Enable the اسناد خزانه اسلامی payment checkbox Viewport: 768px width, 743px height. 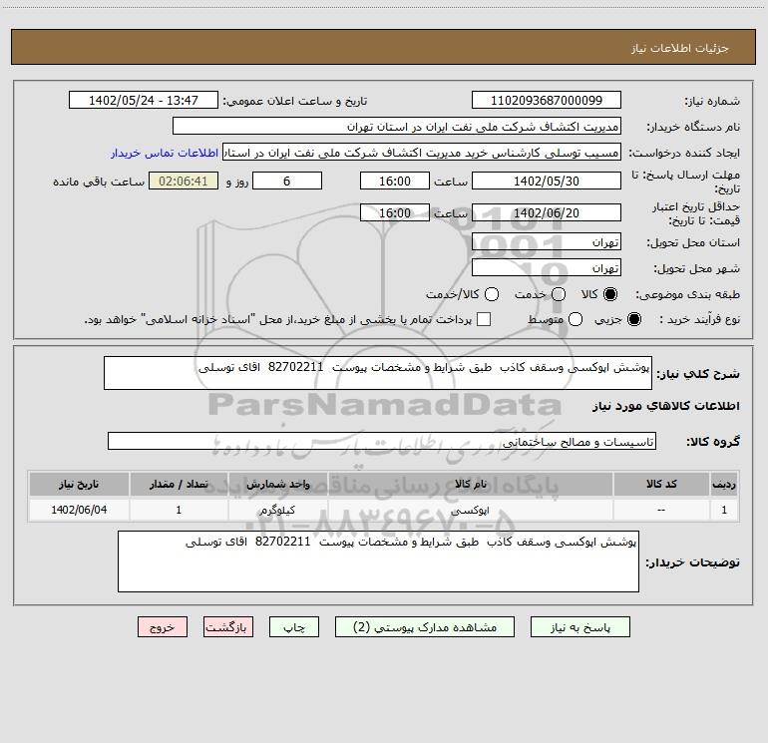[x=485, y=319]
